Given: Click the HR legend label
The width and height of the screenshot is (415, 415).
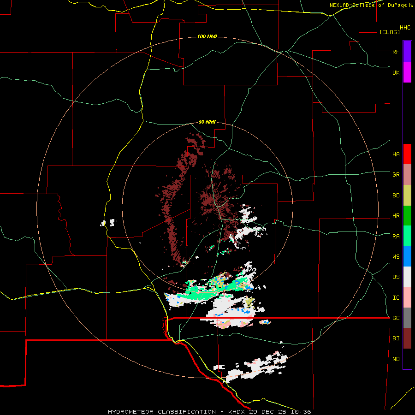Looking at the screenshot, I should pyautogui.click(x=396, y=216).
